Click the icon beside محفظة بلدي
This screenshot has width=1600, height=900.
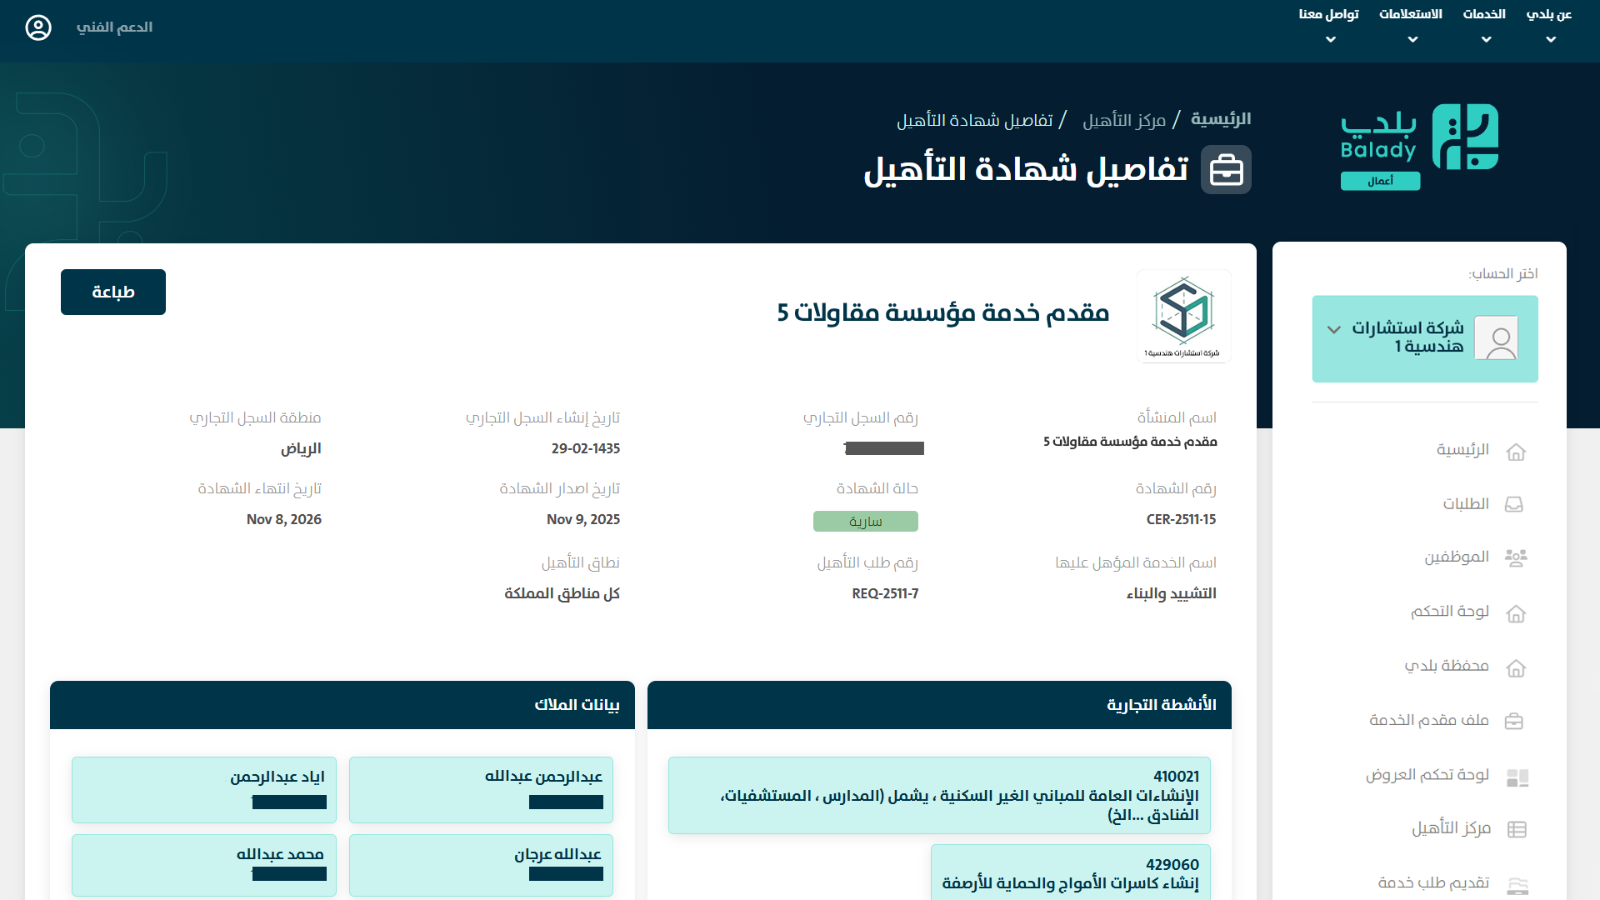[1516, 668]
